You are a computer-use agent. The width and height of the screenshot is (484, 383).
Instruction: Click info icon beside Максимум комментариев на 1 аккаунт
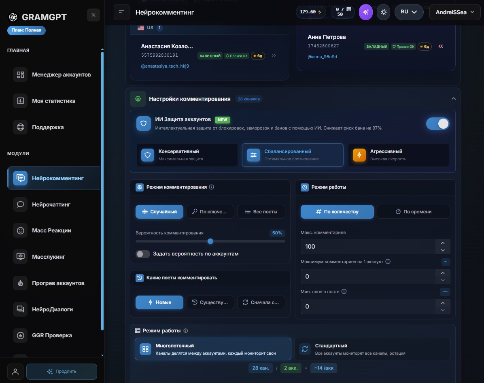(388, 262)
